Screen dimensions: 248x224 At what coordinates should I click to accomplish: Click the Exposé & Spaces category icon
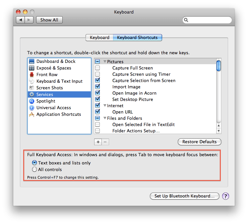pyautogui.click(x=31, y=68)
